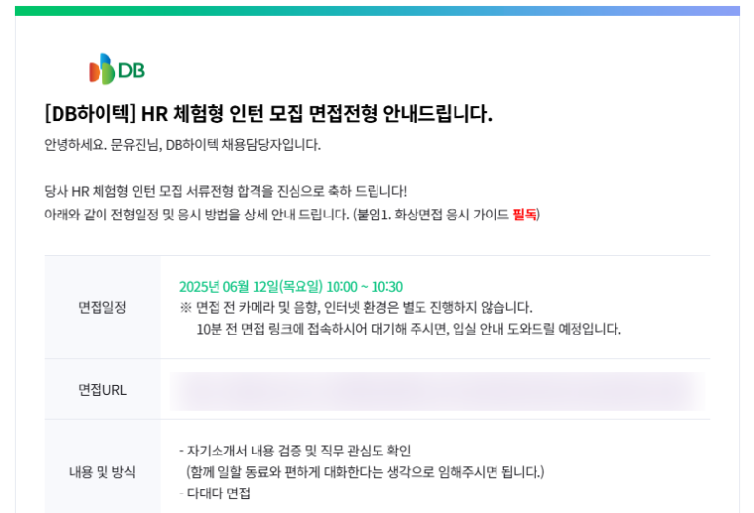Select the 면접일정 label cell
Image resolution: width=754 pixels, height=513 pixels.
coord(102,307)
